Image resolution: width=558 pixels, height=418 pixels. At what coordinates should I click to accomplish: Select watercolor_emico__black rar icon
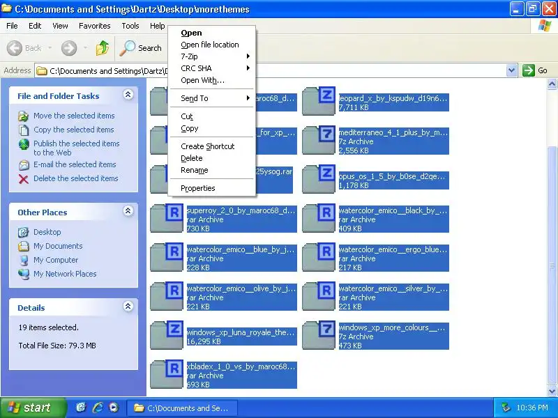coord(319,218)
